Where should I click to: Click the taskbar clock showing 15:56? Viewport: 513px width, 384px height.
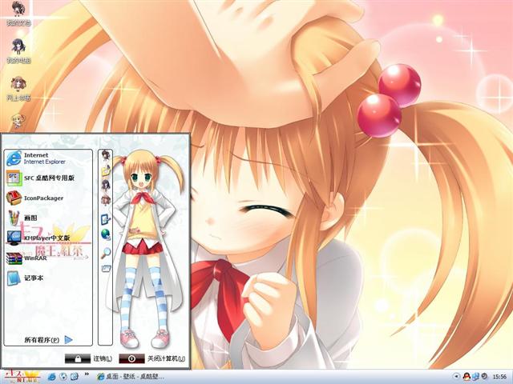(x=499, y=376)
